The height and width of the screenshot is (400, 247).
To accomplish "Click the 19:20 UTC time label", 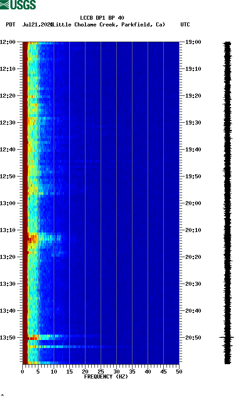I will pos(193,96).
